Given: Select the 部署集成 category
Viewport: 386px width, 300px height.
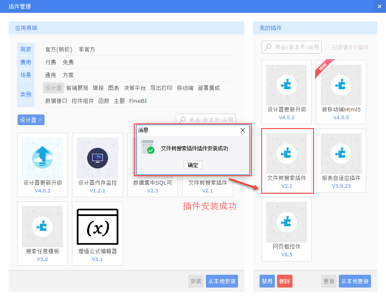Looking at the screenshot, I should [209, 88].
